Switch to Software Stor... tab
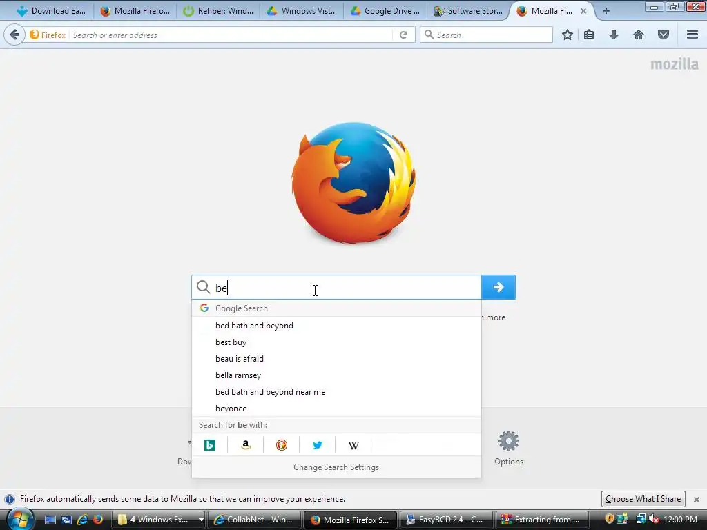Screen dimensions: 707x530 (x=469, y=11)
